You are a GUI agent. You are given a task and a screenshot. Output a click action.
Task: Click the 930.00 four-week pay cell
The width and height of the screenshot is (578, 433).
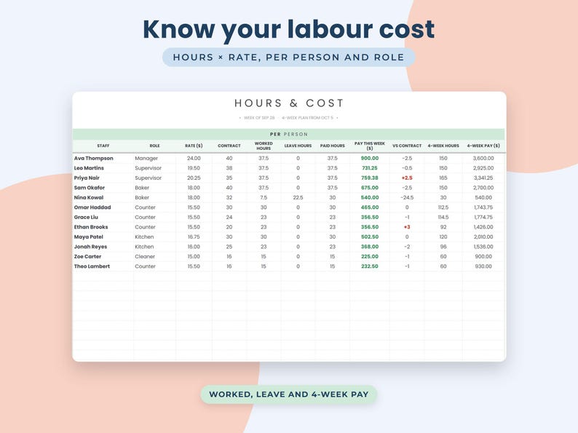coord(483,266)
